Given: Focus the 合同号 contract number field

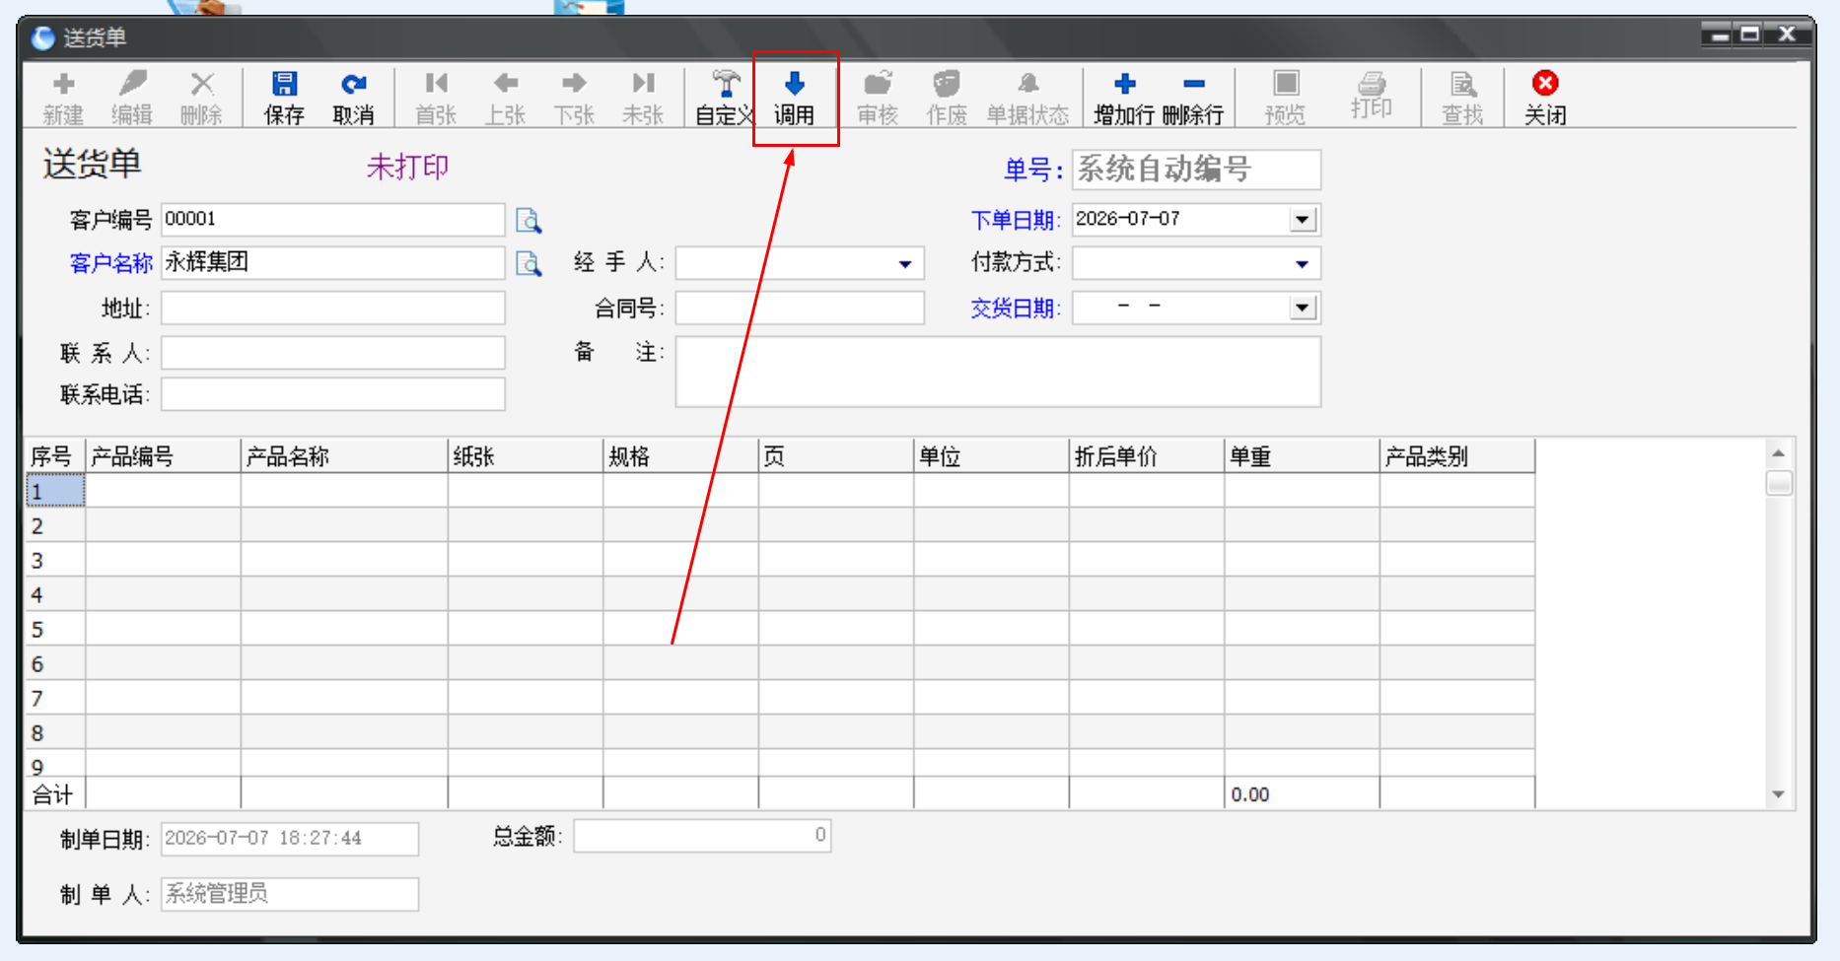Looking at the screenshot, I should (x=800, y=309).
